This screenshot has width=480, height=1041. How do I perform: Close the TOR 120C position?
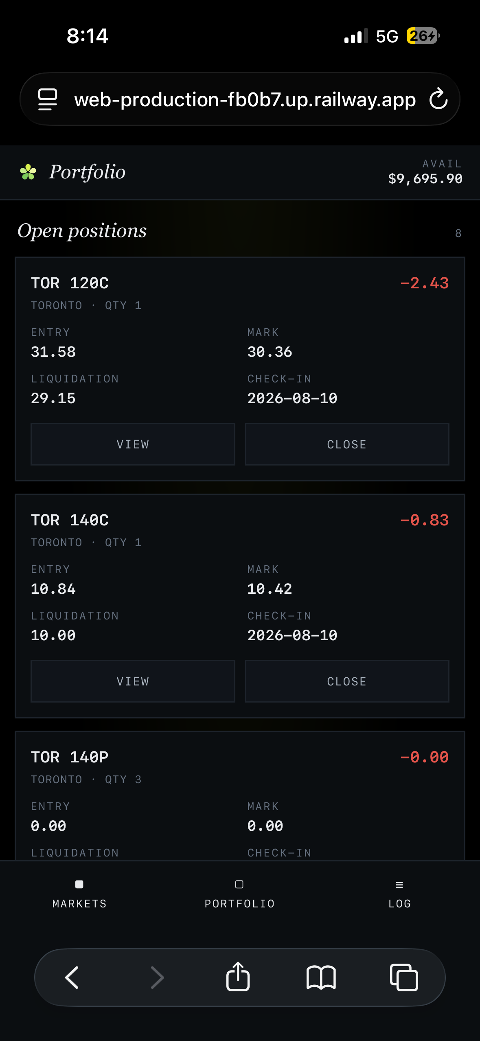coord(347,444)
